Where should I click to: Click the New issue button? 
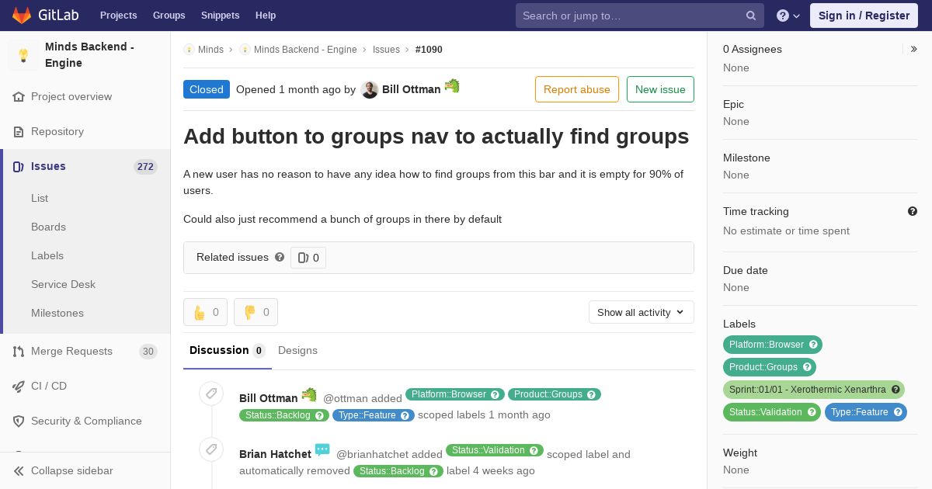click(x=660, y=89)
